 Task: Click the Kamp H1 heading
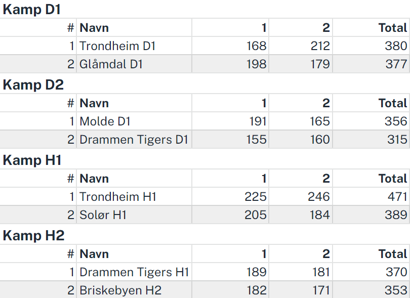click(32, 160)
